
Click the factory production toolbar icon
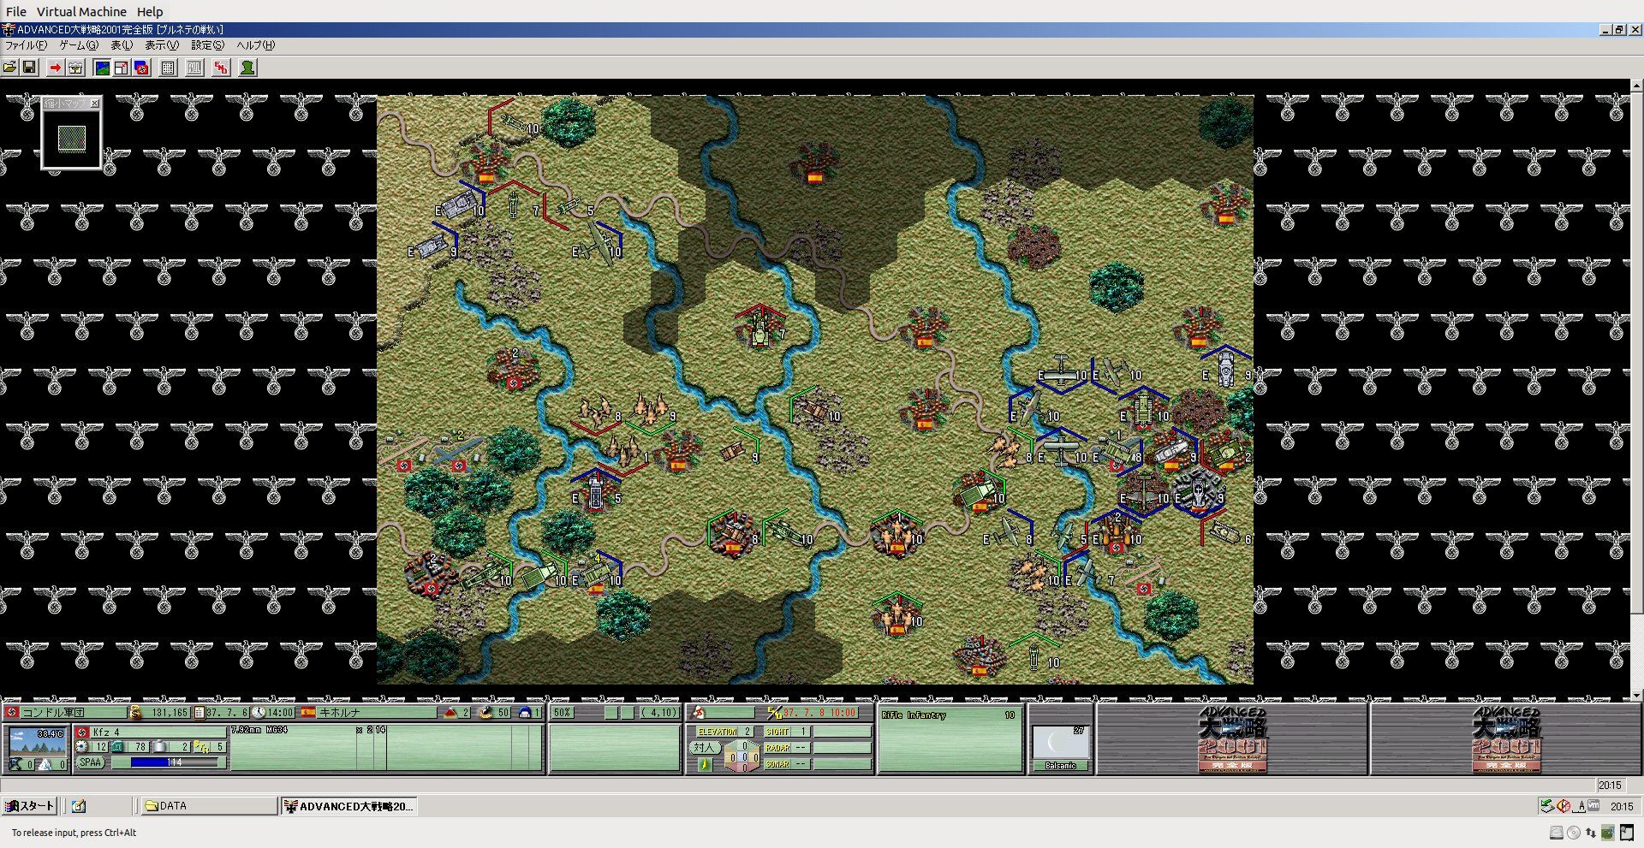click(75, 68)
